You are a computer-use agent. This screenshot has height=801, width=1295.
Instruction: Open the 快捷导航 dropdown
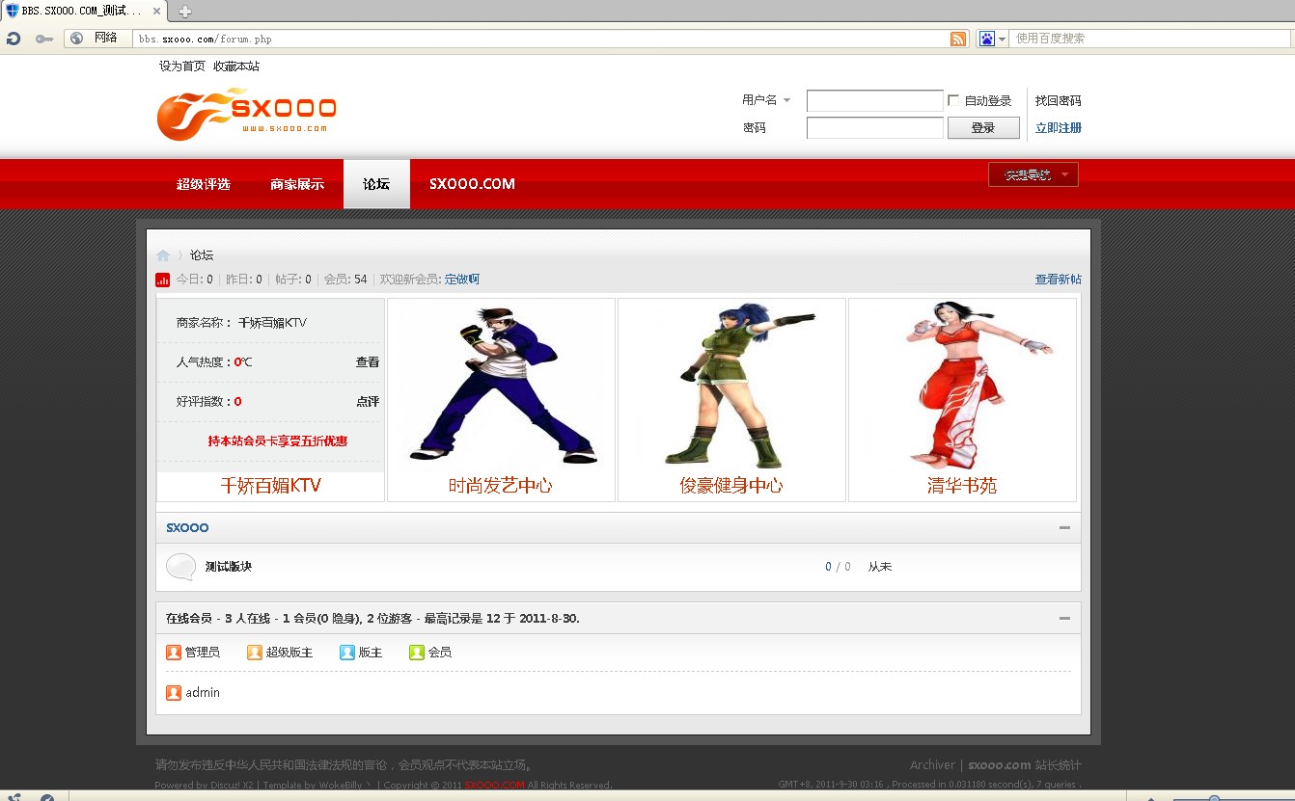[1033, 174]
